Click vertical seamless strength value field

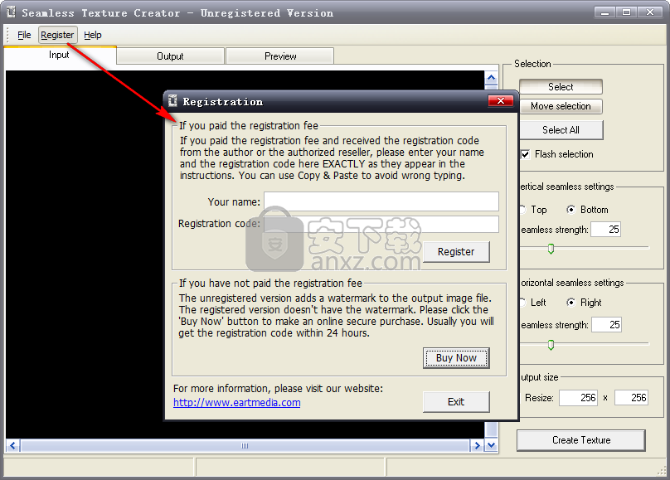click(x=605, y=230)
